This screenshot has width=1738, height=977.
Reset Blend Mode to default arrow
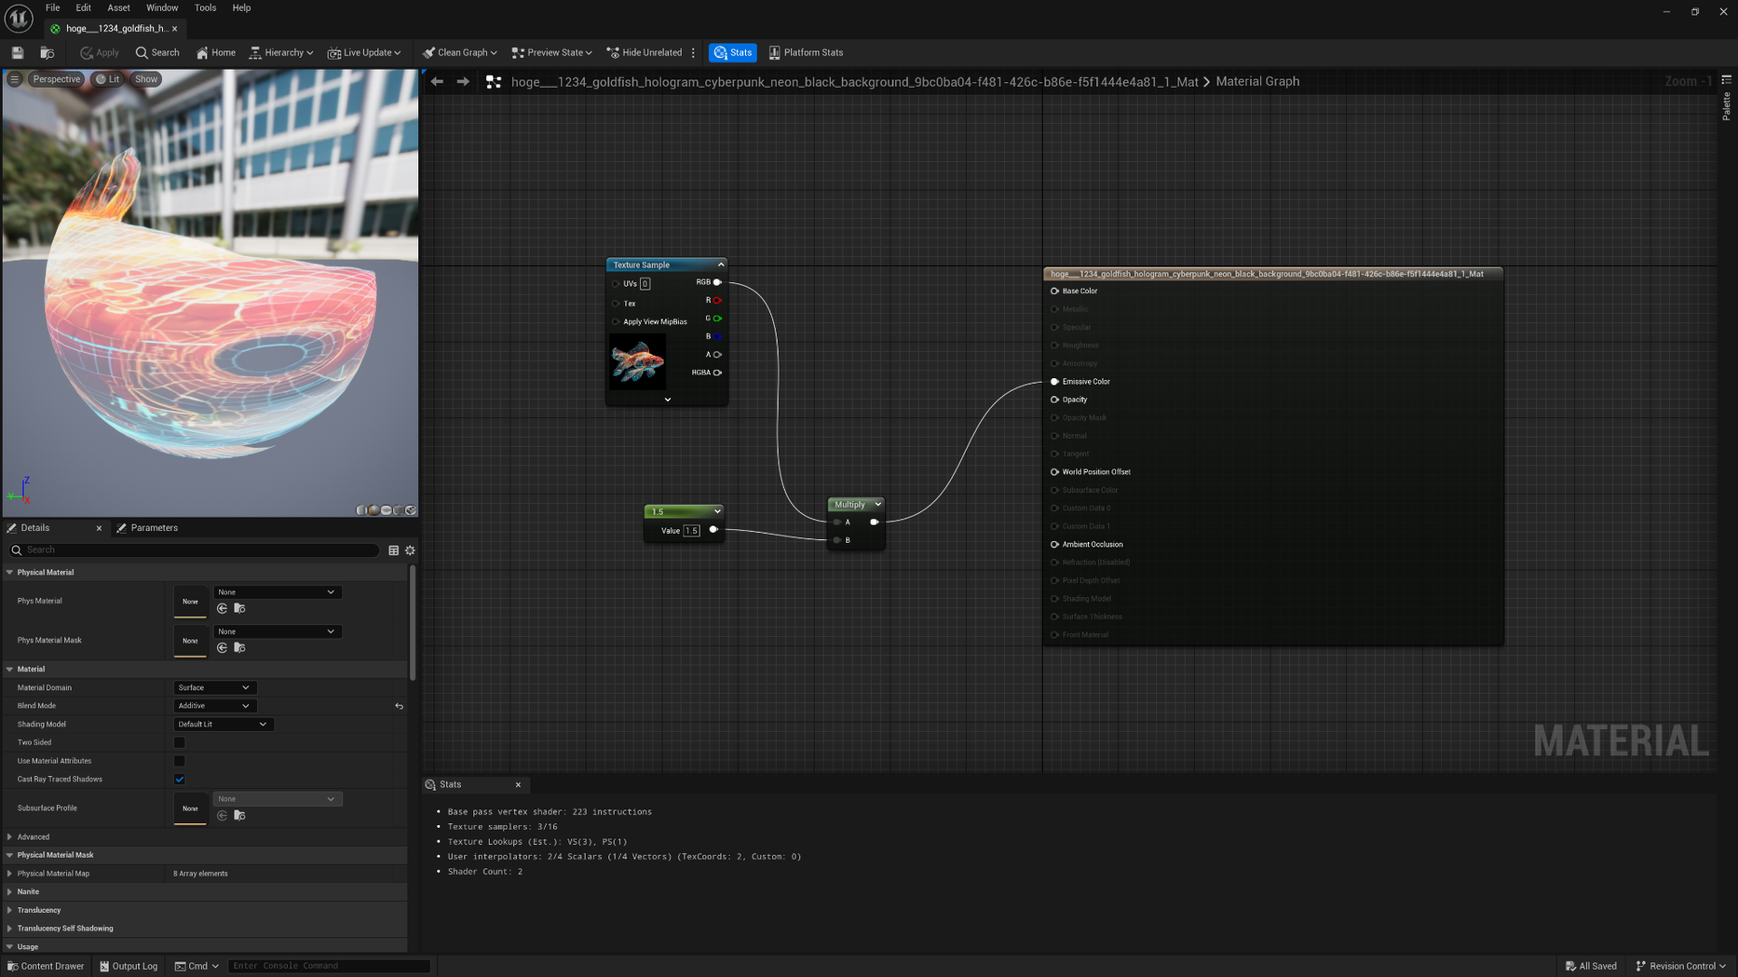point(399,706)
